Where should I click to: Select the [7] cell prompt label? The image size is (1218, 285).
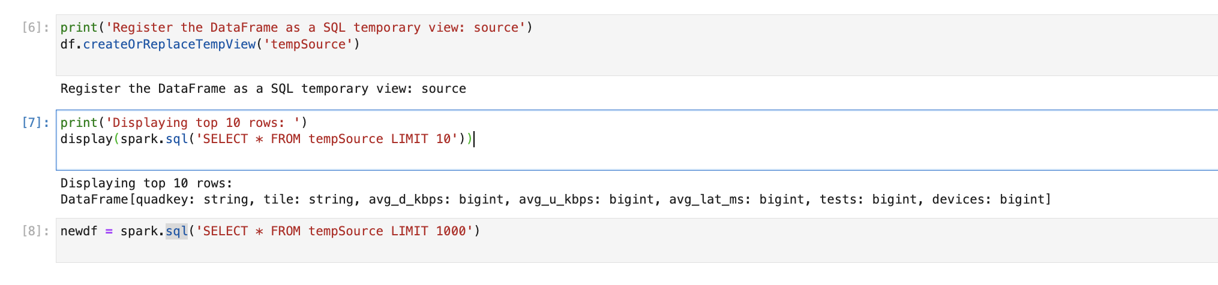(35, 123)
